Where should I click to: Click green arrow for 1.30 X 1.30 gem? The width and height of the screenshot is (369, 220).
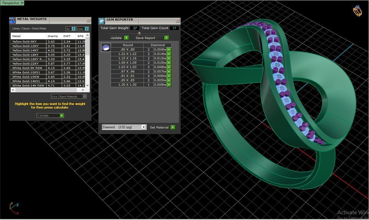tap(169, 85)
